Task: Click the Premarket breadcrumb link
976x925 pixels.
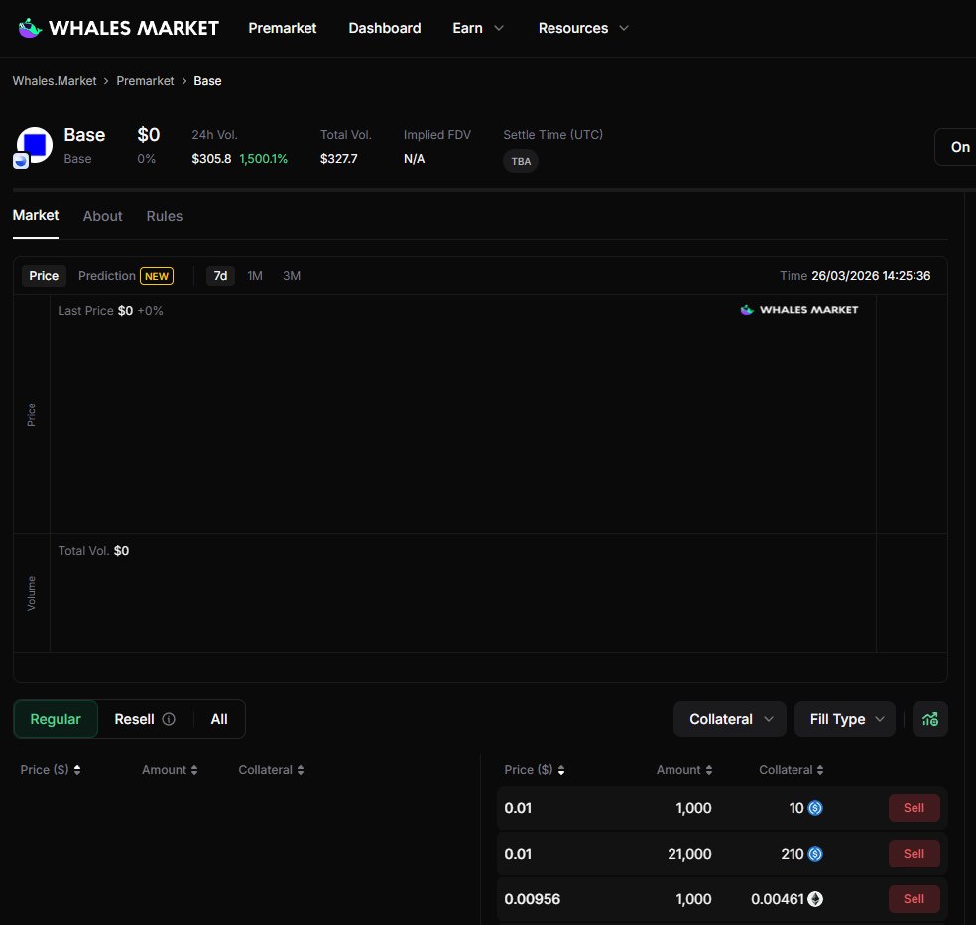Action: coord(145,80)
